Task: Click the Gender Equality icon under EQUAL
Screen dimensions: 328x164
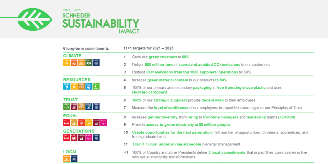Action: tap(81, 122)
